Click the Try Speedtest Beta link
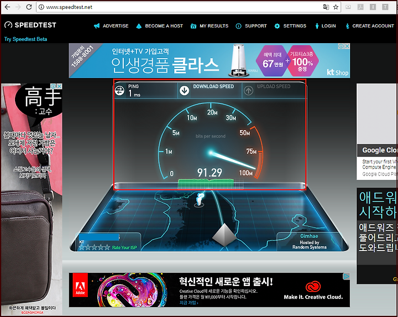Image resolution: width=398 pixels, height=317 pixels. [25, 39]
